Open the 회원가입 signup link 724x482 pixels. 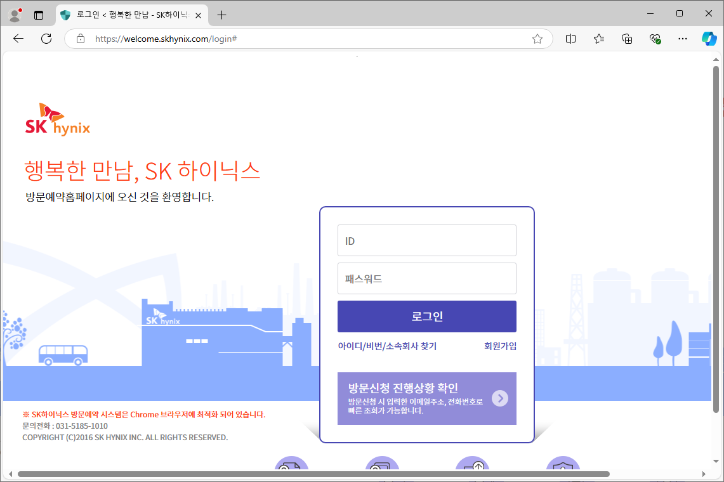tap(501, 346)
